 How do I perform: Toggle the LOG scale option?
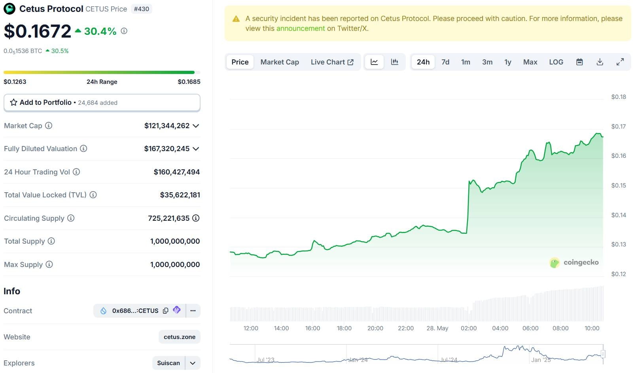click(x=556, y=62)
